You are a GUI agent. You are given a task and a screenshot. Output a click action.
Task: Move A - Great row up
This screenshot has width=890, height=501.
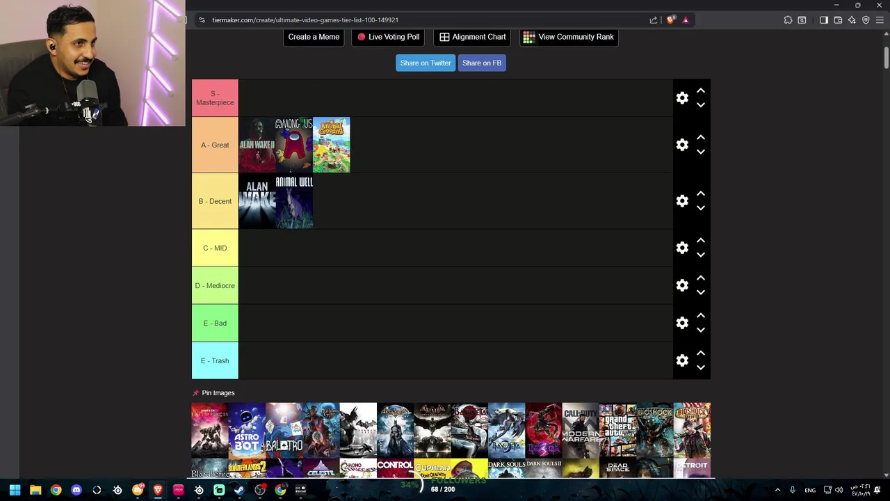[x=701, y=138]
